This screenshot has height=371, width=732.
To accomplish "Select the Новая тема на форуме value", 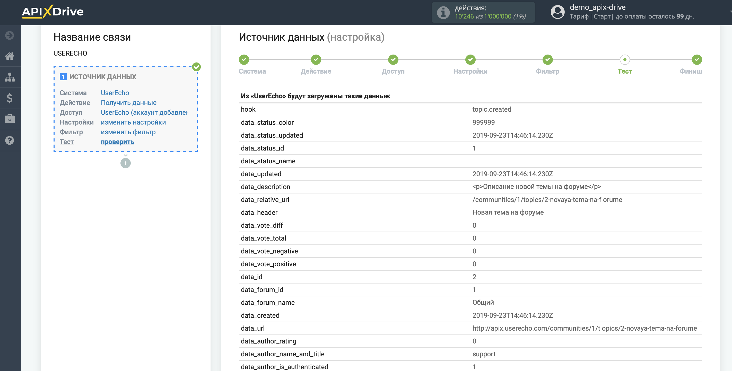I will point(508,213).
